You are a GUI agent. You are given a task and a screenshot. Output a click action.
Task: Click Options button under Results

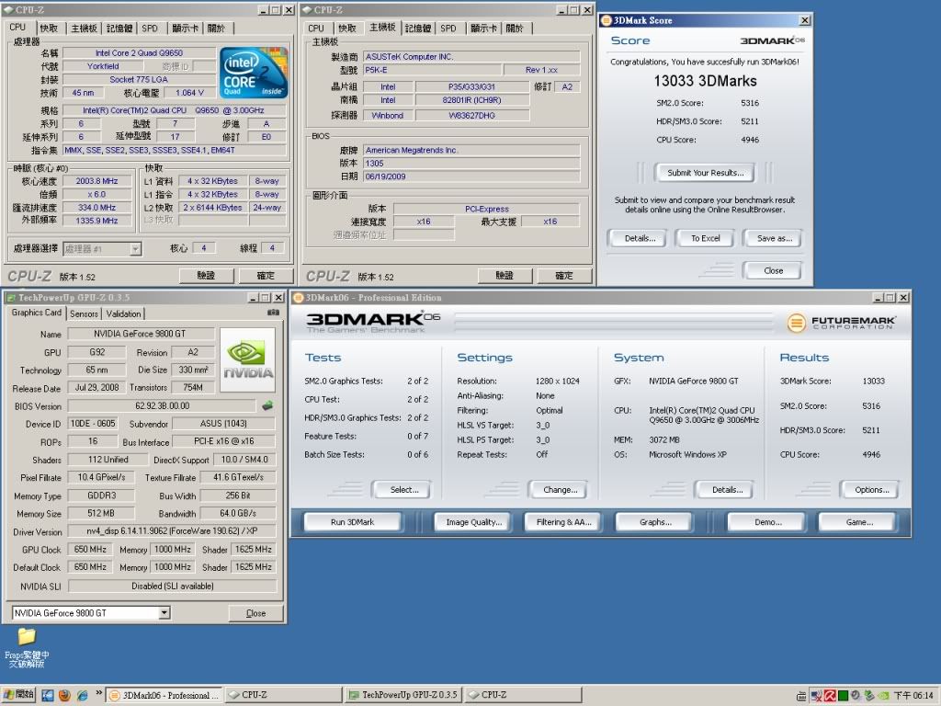pos(871,490)
